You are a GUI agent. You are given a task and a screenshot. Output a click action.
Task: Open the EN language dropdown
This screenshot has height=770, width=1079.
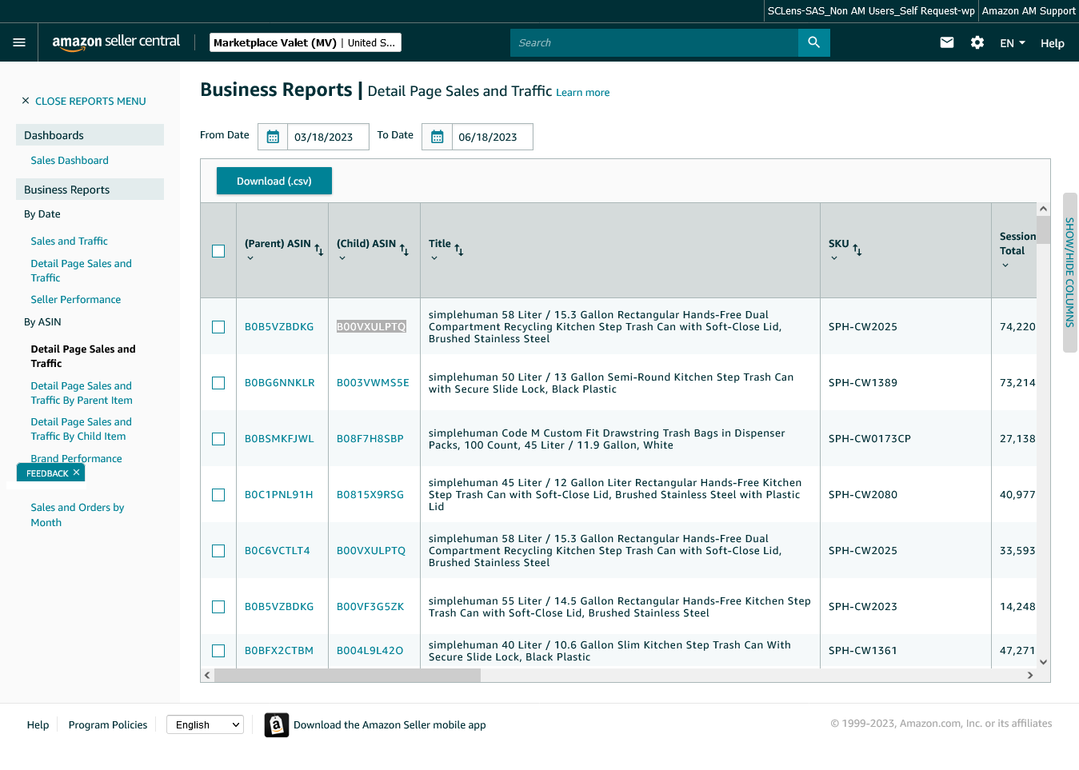(1013, 43)
